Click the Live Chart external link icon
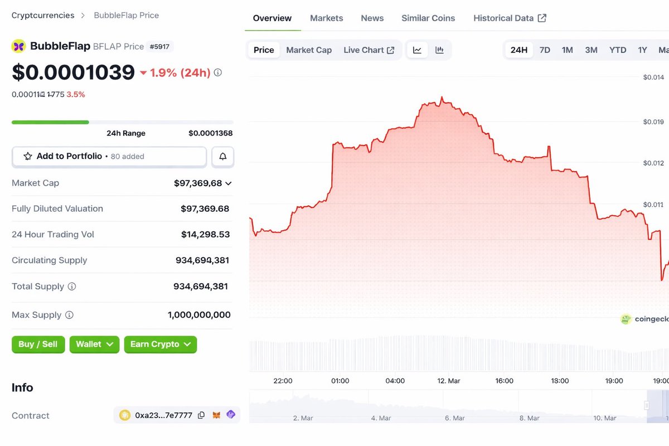This screenshot has width=669, height=446. tap(391, 50)
